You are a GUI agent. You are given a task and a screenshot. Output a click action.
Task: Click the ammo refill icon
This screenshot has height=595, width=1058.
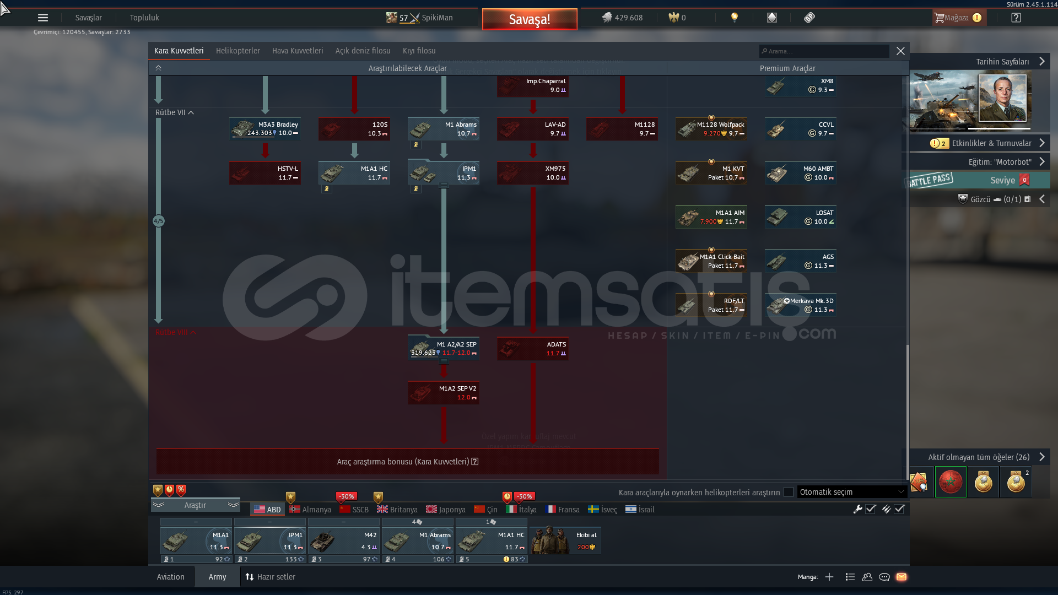click(886, 509)
